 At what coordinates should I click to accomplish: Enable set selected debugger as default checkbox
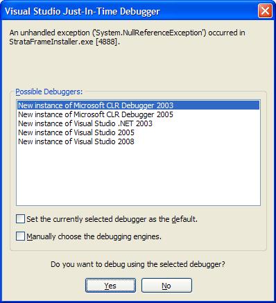20,218
